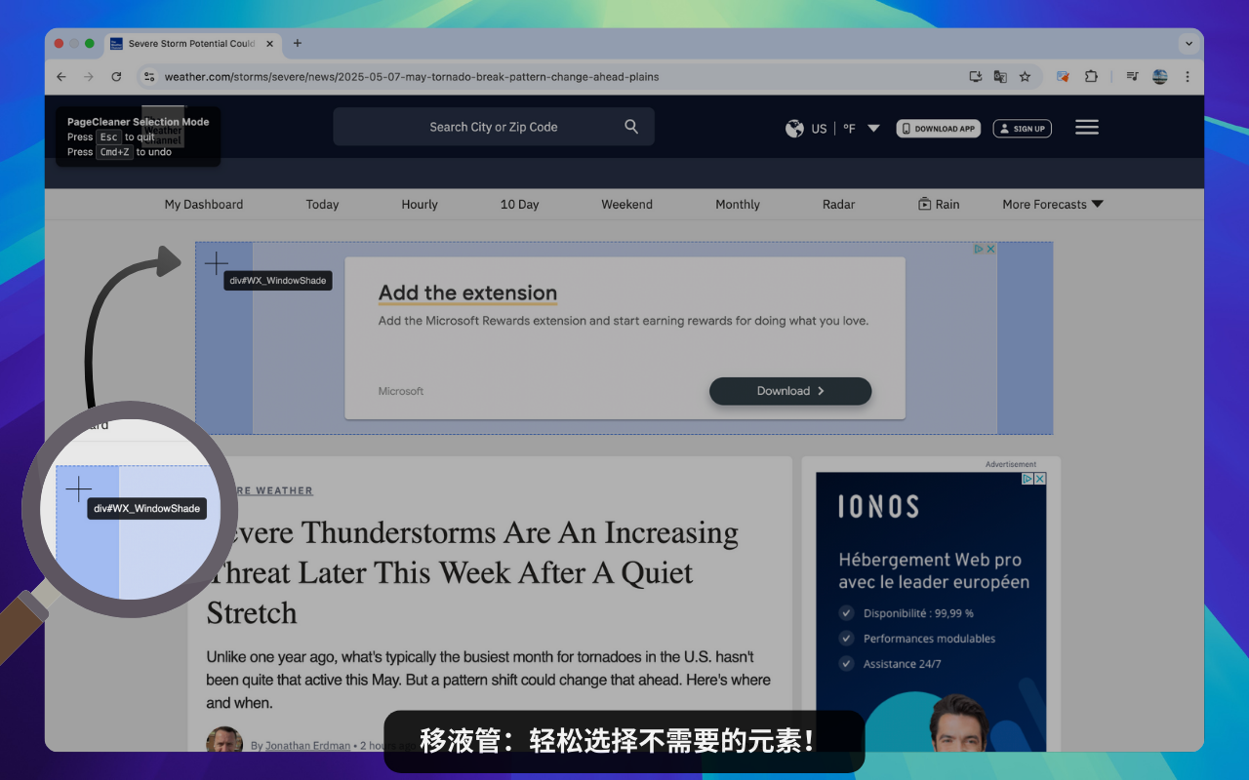The height and width of the screenshot is (780, 1249).
Task: Open Chrome's three-dot menu
Action: tap(1188, 76)
